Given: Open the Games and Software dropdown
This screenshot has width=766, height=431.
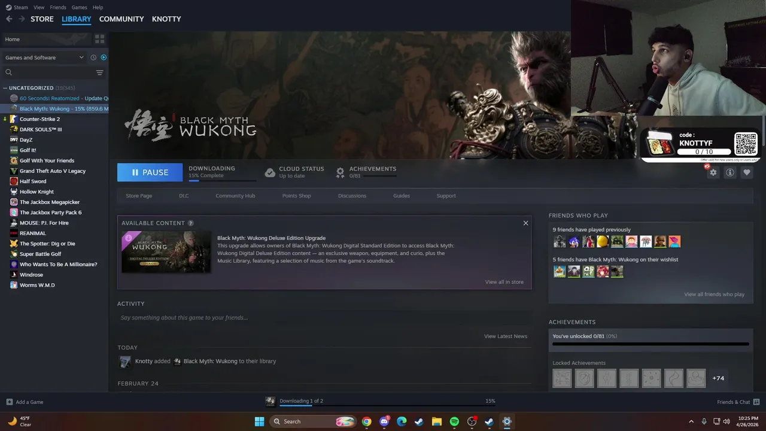Looking at the screenshot, I should click(44, 57).
